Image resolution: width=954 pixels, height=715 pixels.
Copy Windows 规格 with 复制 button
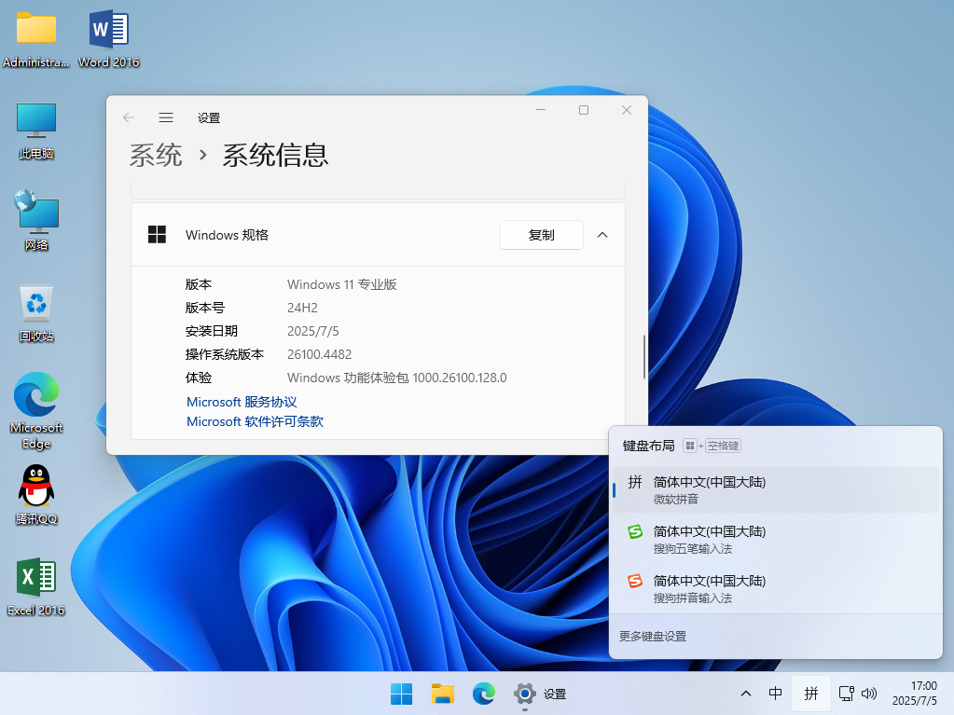(x=542, y=235)
